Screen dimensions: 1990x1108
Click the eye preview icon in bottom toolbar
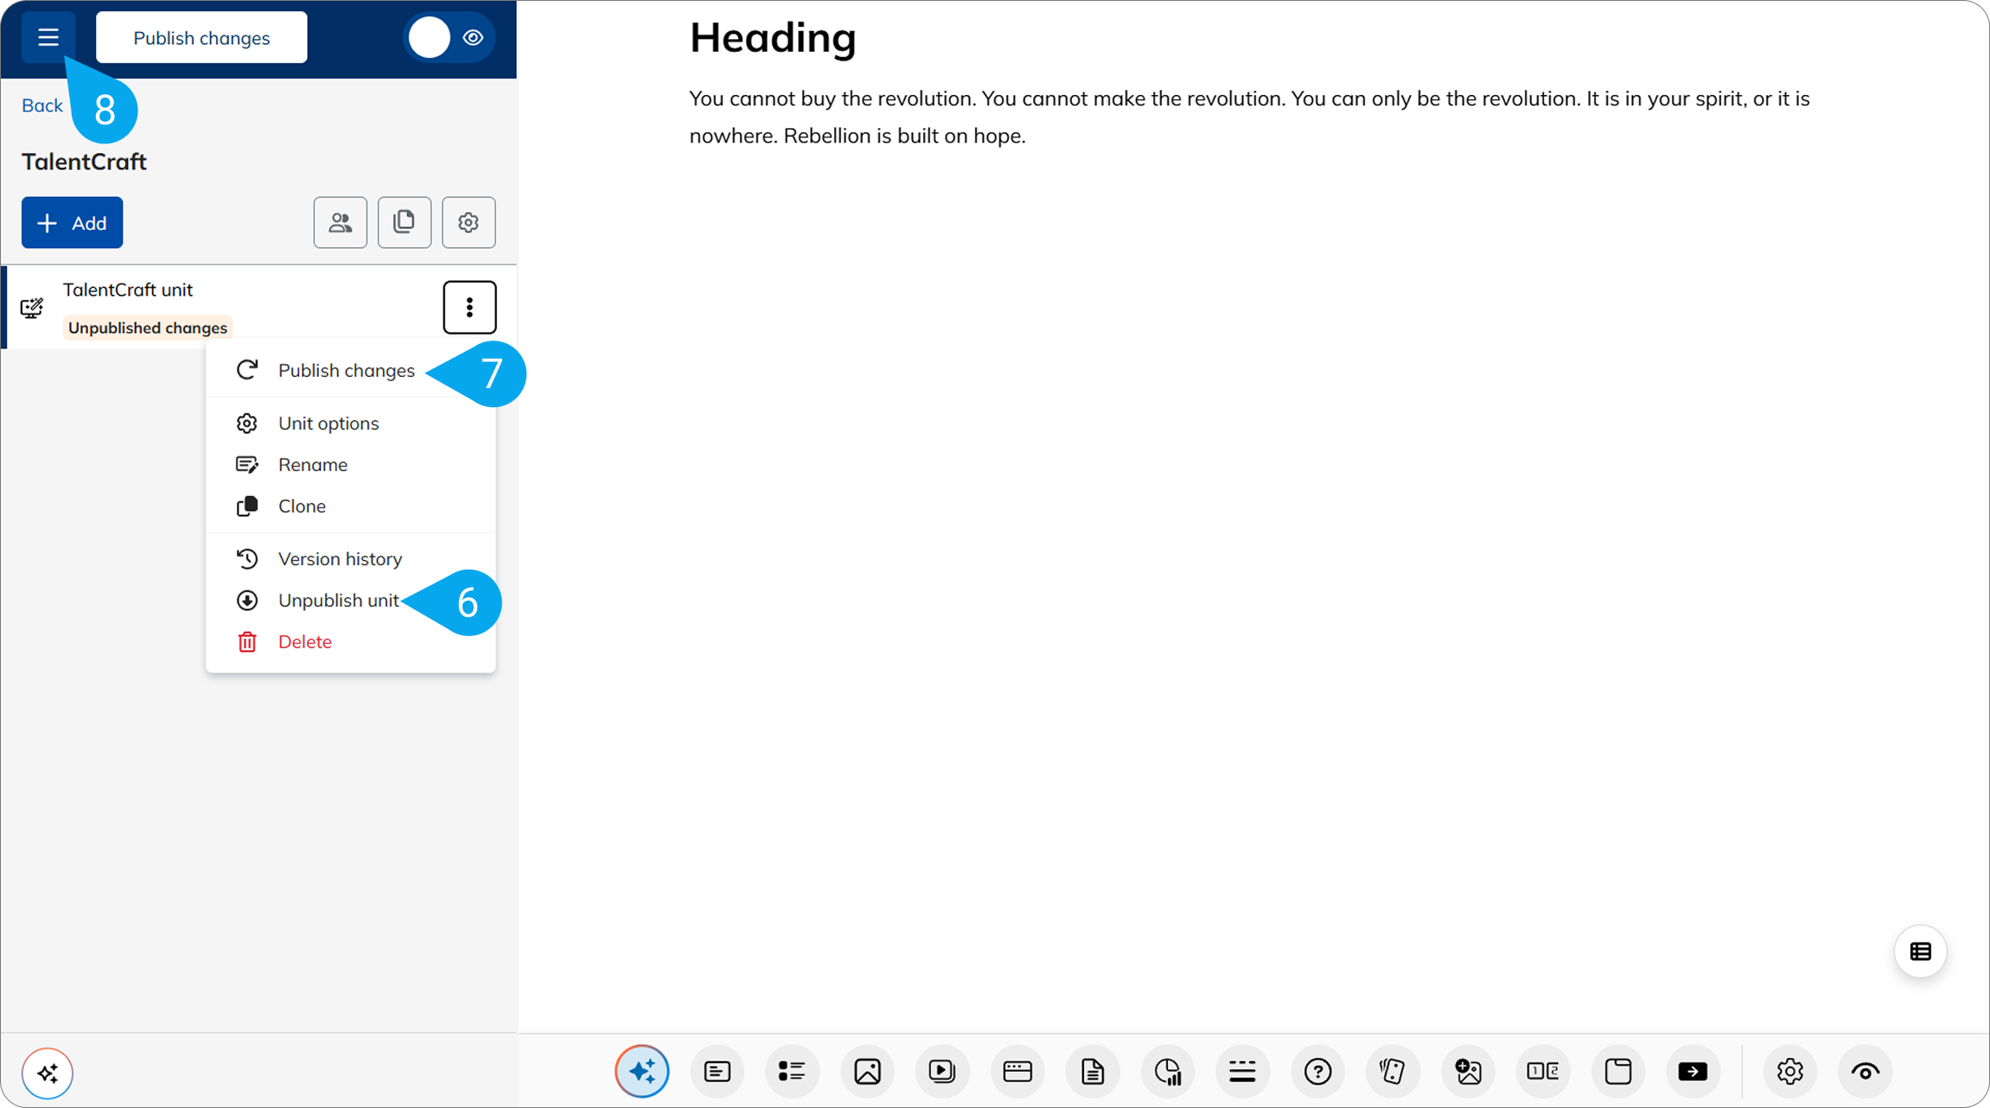pyautogui.click(x=1865, y=1072)
